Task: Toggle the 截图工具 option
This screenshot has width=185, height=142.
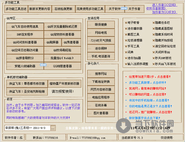Action: click(x=132, y=35)
